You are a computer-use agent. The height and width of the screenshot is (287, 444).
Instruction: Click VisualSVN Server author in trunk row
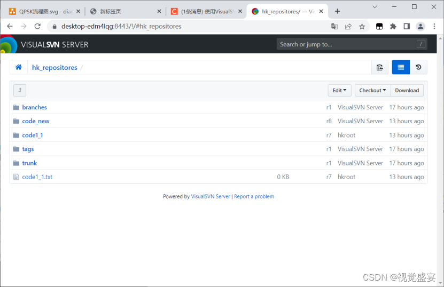[360, 163]
